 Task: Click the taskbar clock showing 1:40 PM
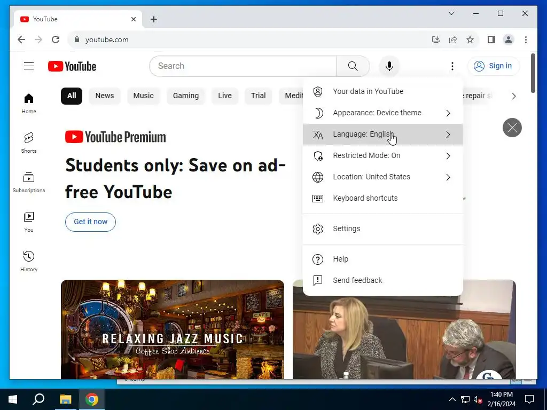(x=501, y=399)
